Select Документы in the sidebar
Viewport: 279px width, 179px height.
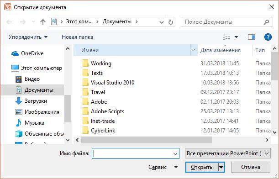(x=32, y=90)
